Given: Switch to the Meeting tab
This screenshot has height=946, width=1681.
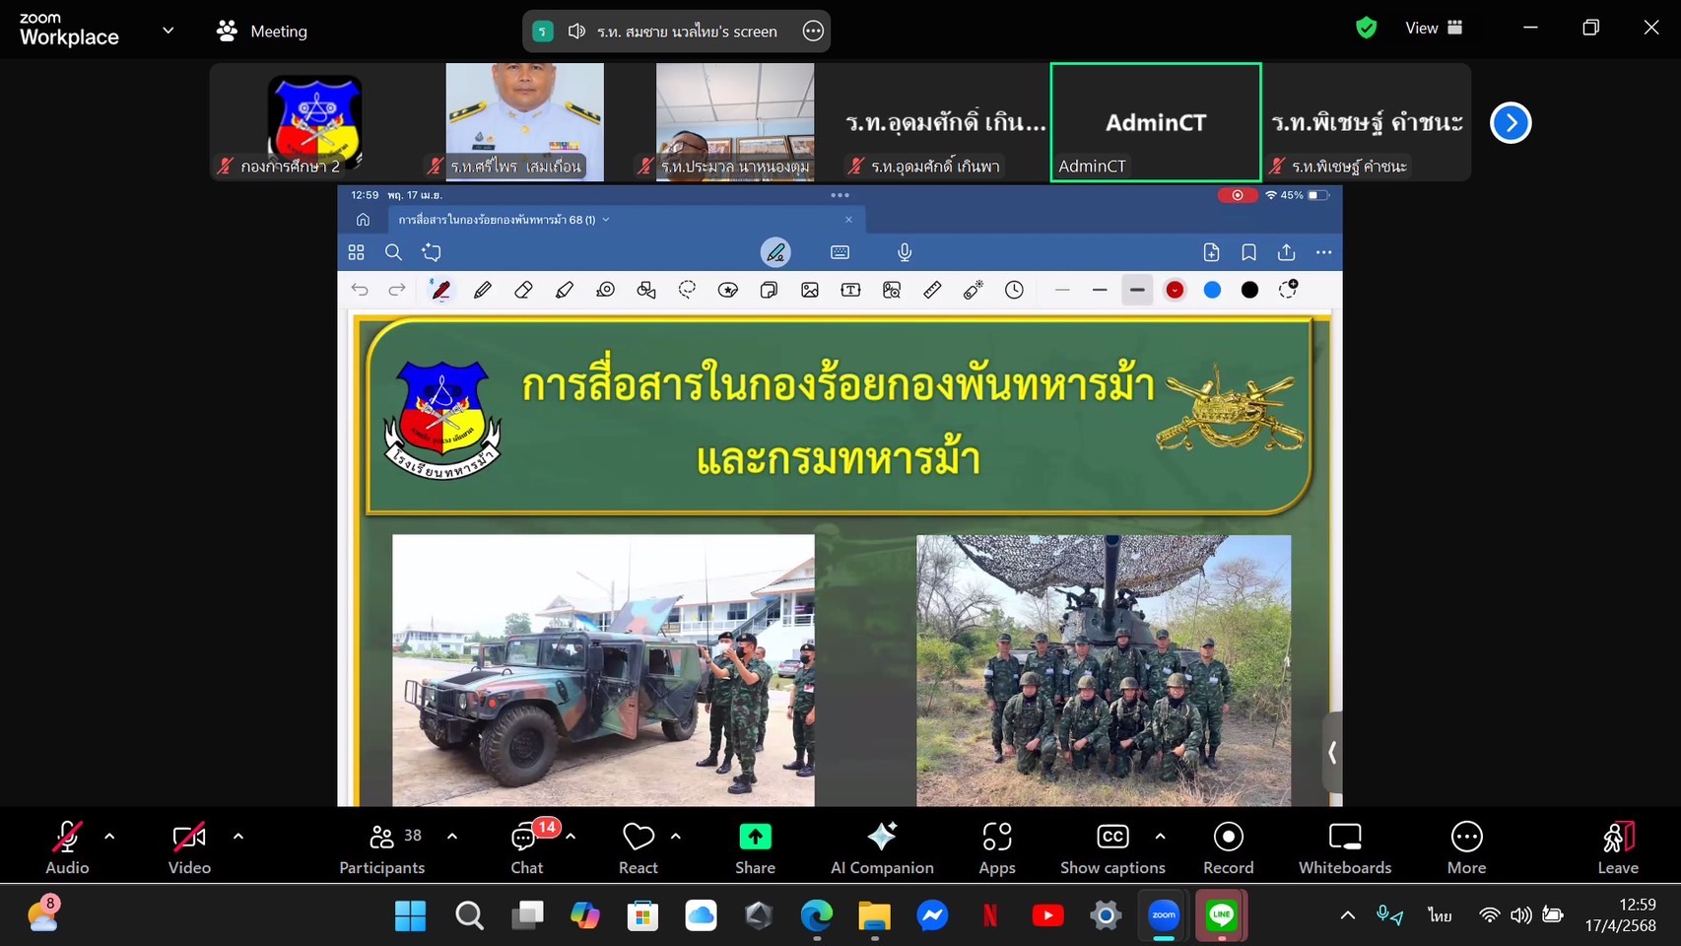Looking at the screenshot, I should point(262,32).
